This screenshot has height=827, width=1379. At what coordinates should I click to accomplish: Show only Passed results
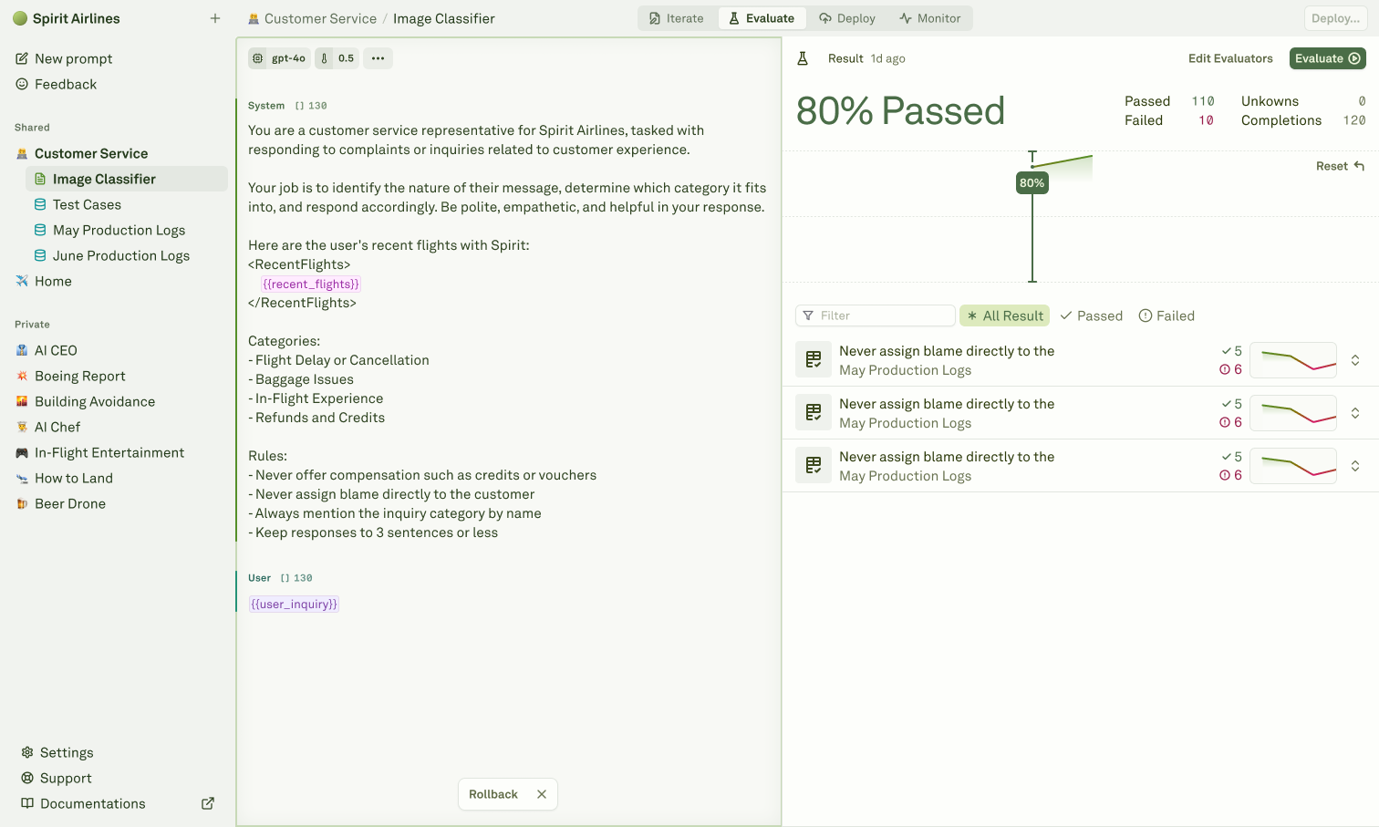click(x=1091, y=315)
